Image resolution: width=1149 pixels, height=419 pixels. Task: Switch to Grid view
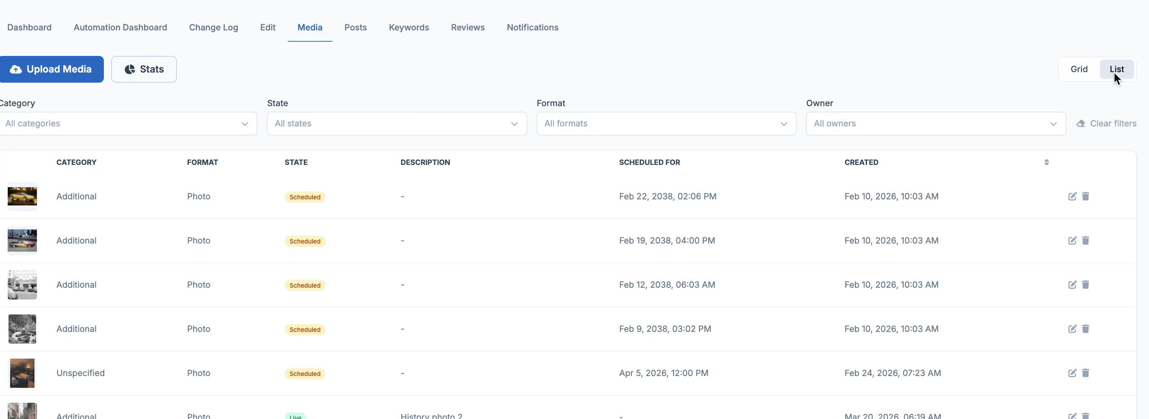(1078, 69)
